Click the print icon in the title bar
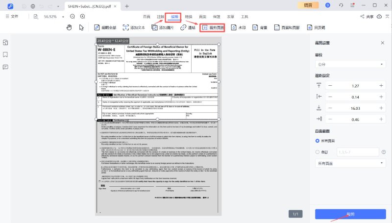392x223 pixels. (33, 6)
